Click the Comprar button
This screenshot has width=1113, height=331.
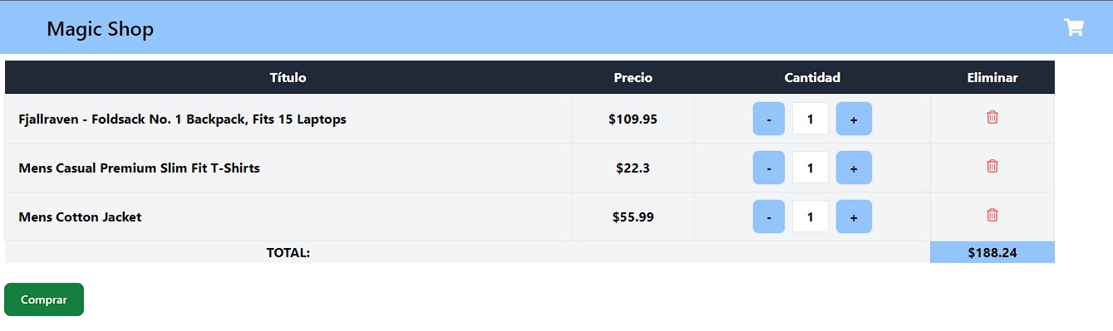tap(44, 299)
